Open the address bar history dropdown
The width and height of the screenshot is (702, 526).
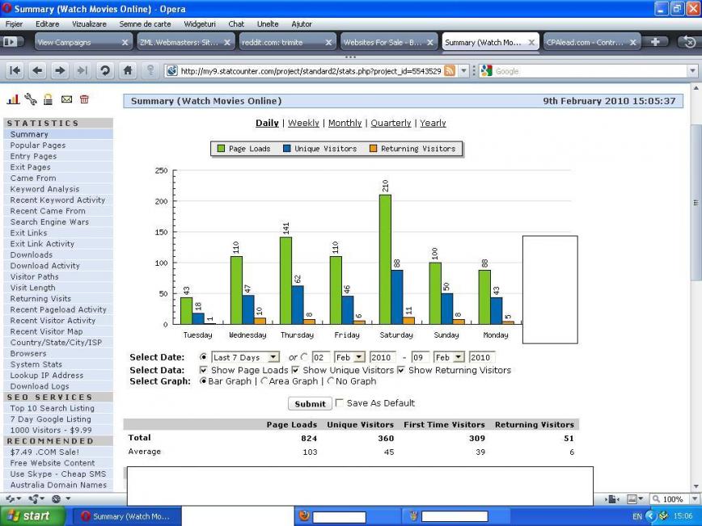click(x=464, y=70)
